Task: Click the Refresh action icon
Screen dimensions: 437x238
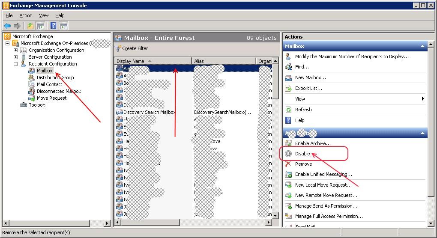Action: (x=288, y=110)
